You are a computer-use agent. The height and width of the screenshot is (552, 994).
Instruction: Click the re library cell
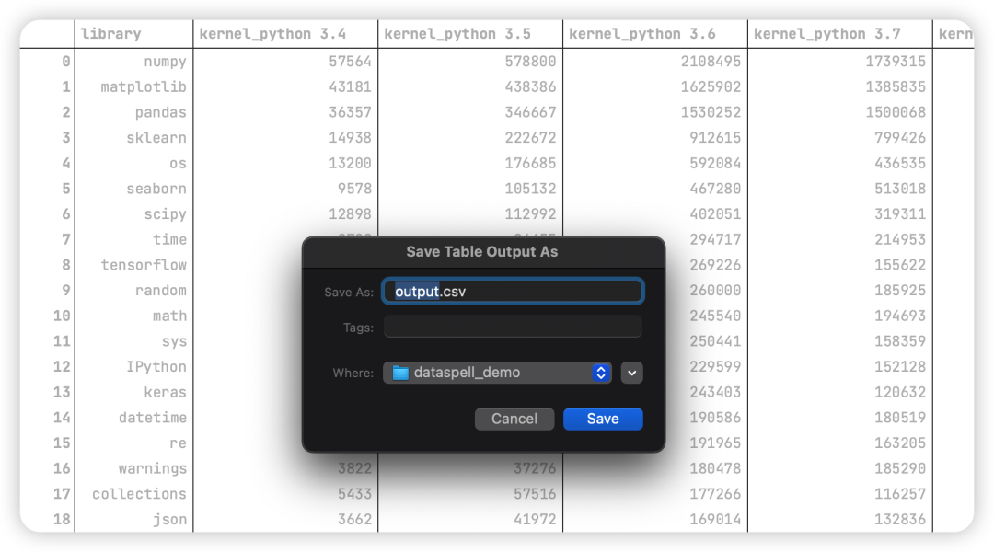179,443
